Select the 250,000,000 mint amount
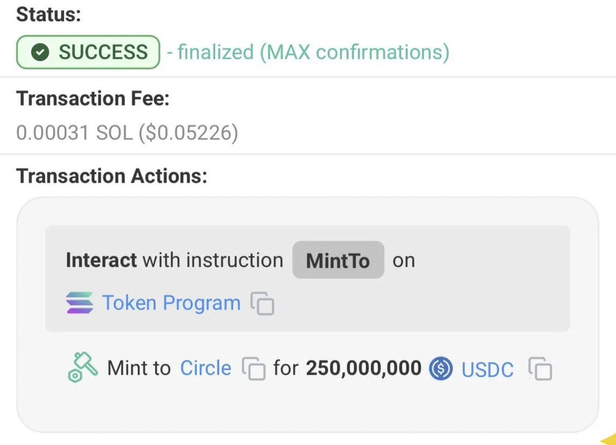This screenshot has width=616, height=445. pos(363,368)
